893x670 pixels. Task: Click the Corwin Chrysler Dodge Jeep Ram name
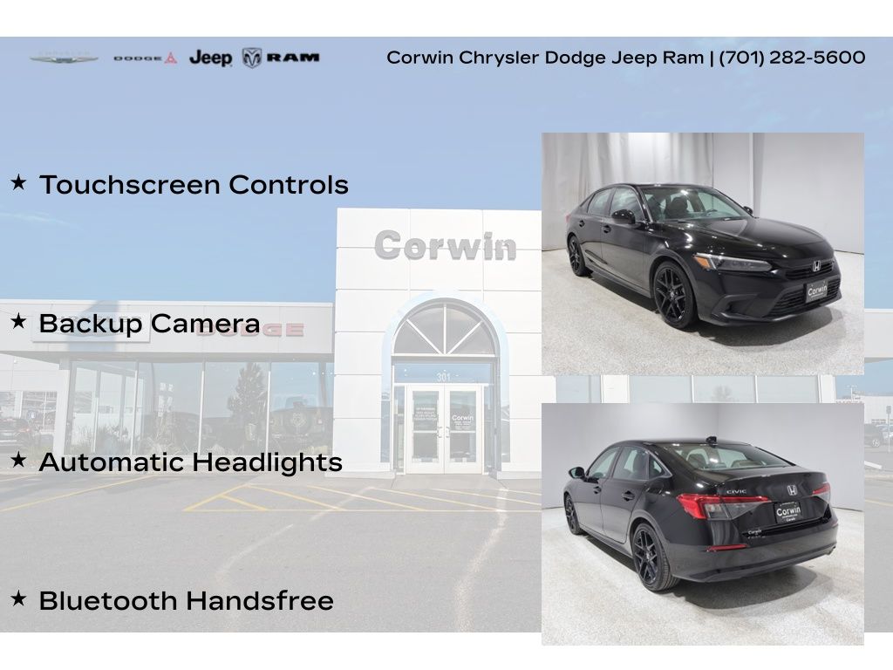point(545,58)
